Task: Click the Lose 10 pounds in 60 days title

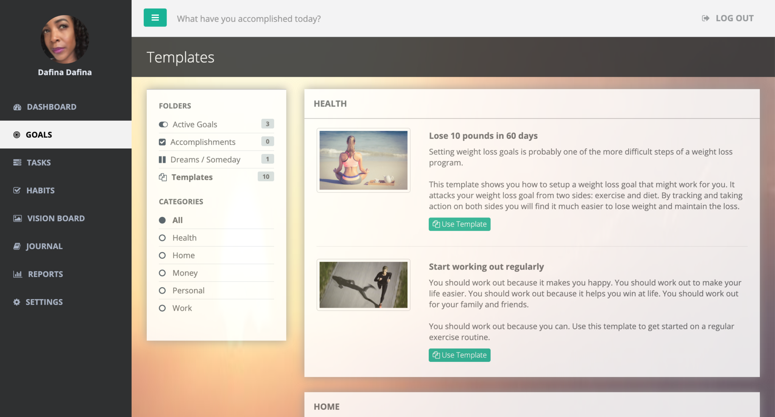Action: [483, 136]
